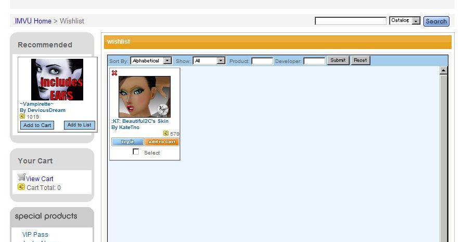Image resolution: width=464 pixels, height=242 pixels.
Task: Click the Beautiful2C's Skin product thumbnail
Action: coord(145,97)
